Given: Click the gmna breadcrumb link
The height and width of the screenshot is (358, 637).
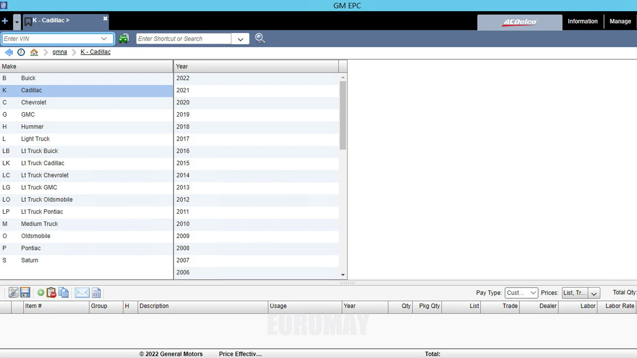Looking at the screenshot, I should [59, 52].
